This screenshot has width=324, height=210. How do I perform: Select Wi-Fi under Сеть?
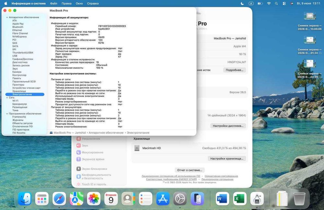[x=15, y=101]
